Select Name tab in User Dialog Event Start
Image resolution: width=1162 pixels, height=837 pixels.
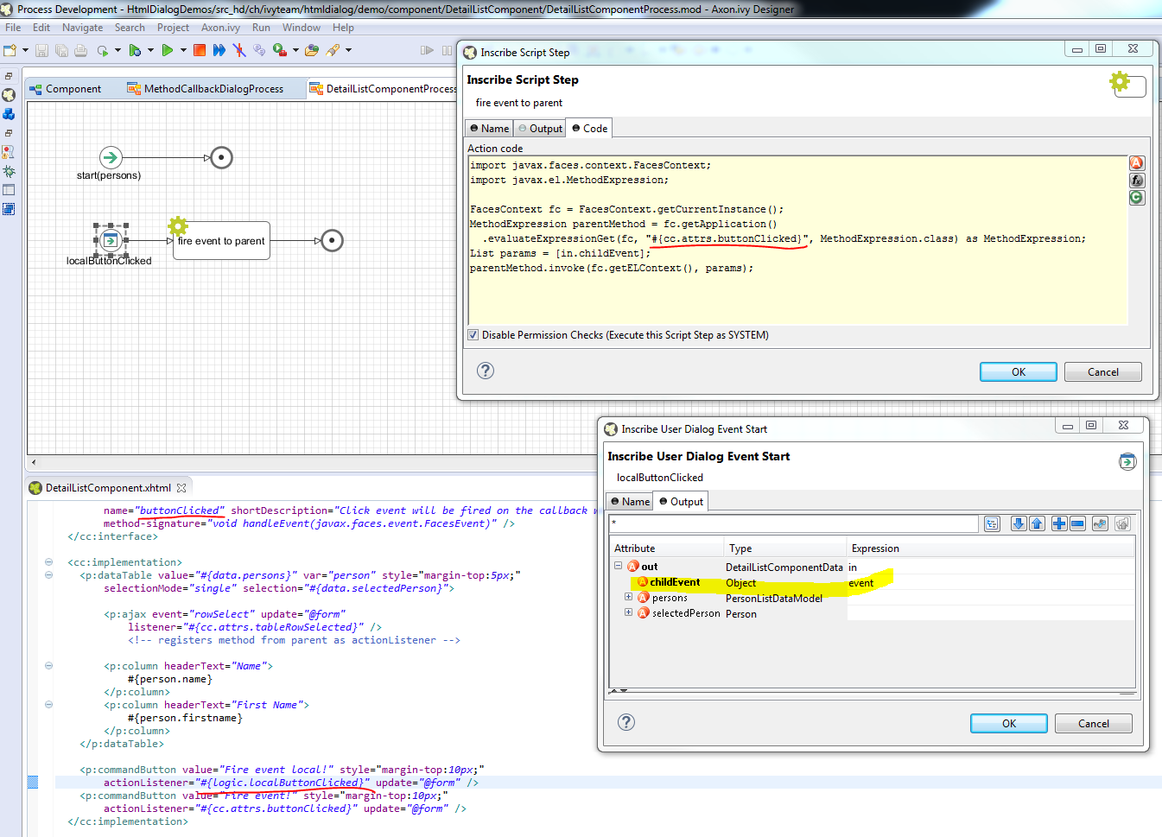tap(630, 502)
